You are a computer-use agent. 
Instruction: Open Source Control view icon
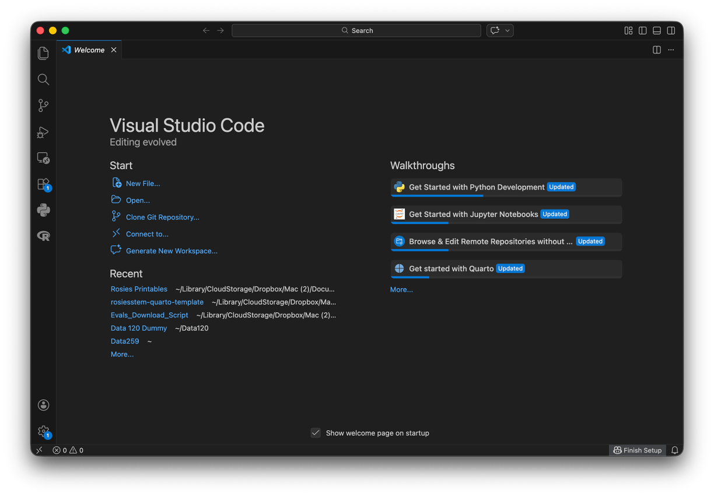pyautogui.click(x=43, y=106)
